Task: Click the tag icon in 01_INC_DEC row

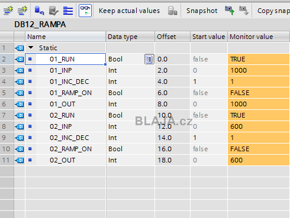Action: (x=20, y=82)
